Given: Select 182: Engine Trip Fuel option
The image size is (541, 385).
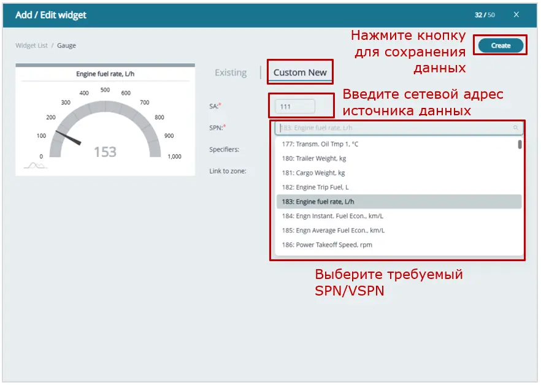Looking at the screenshot, I should [x=315, y=187].
